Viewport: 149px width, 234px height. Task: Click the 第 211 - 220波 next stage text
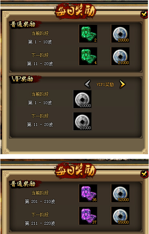tap(40, 223)
